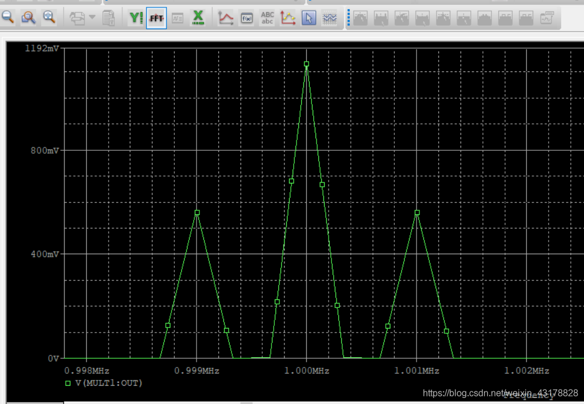This screenshot has height=404, width=584.
Task: Click the Cursor Min icon
Action: (x=422, y=18)
